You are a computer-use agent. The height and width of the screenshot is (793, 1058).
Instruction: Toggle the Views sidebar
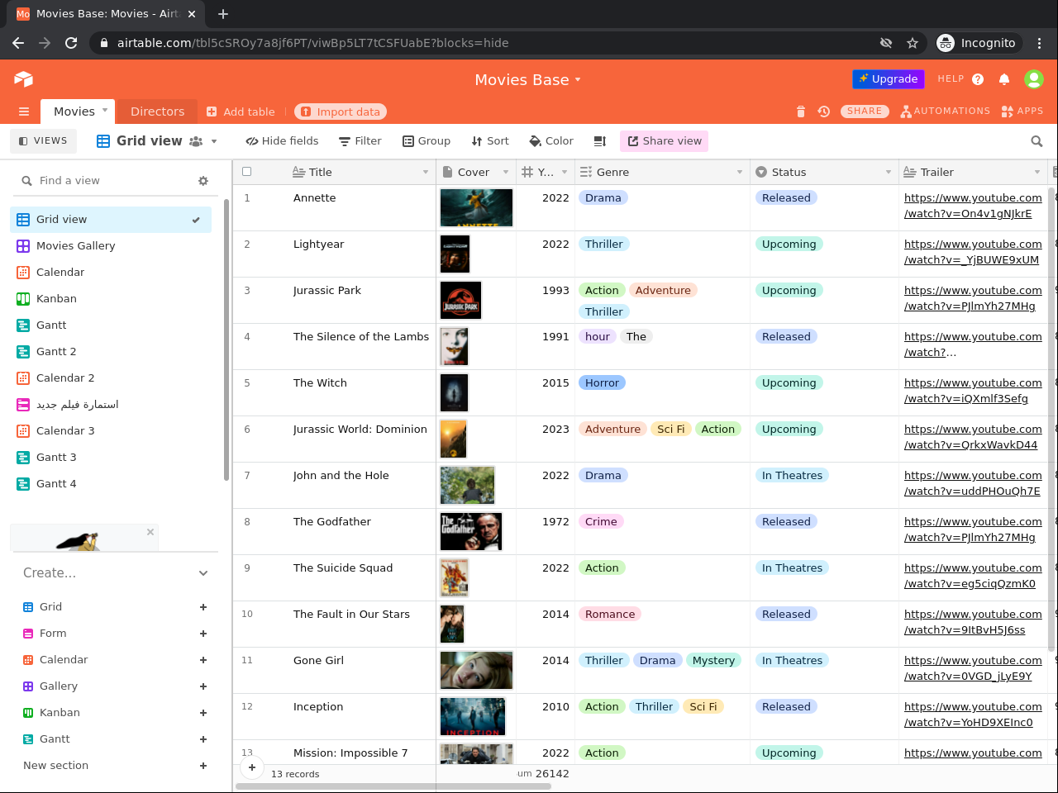43,141
